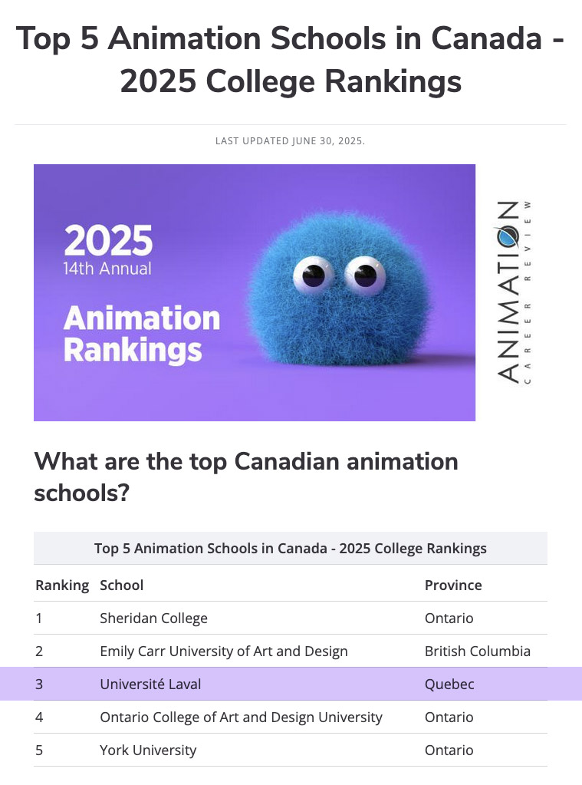The image size is (582, 785).
Task: Click the "British Columbia" province cell
Action: (x=477, y=651)
